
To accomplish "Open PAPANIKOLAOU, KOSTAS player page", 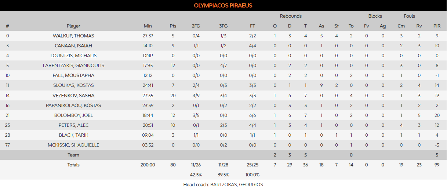I will tap(73, 106).
